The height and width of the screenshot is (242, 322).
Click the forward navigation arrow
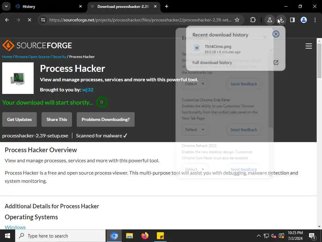pos(18,20)
